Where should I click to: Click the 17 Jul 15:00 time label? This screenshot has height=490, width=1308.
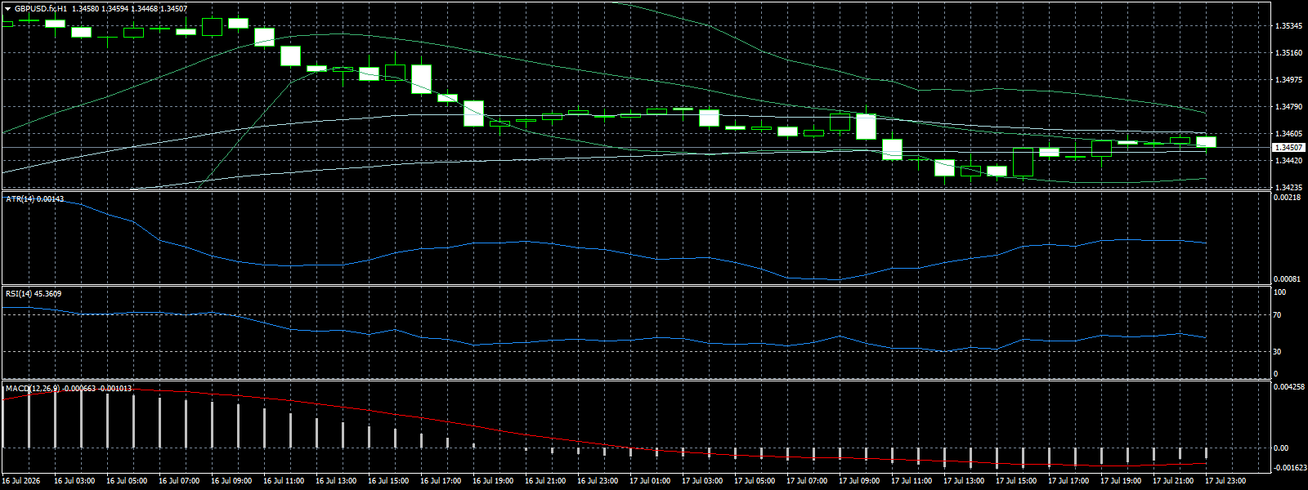pyautogui.click(x=1016, y=481)
